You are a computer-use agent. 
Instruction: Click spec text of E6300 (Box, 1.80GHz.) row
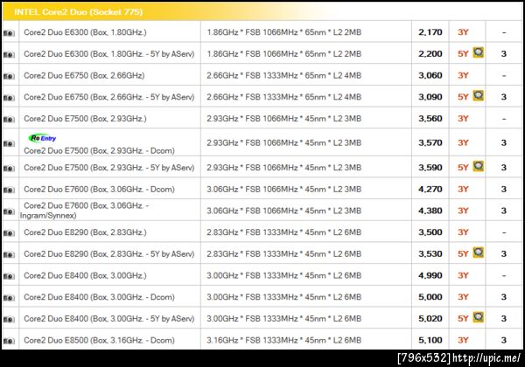click(283, 32)
